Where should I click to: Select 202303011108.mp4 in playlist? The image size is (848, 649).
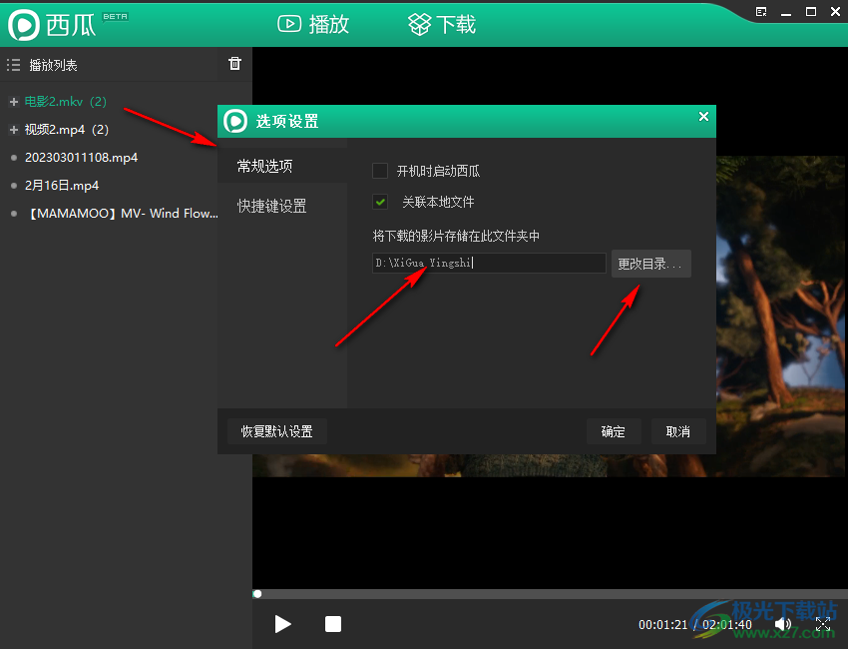point(81,158)
